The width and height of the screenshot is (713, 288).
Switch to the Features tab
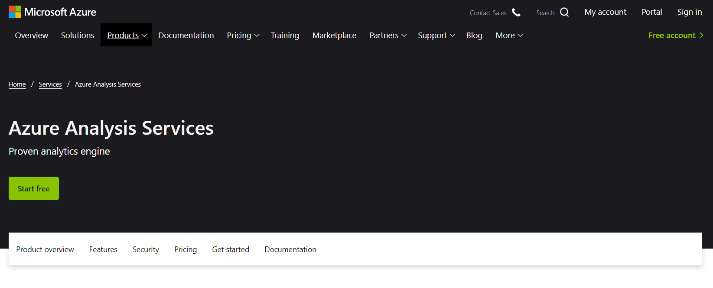[103, 249]
